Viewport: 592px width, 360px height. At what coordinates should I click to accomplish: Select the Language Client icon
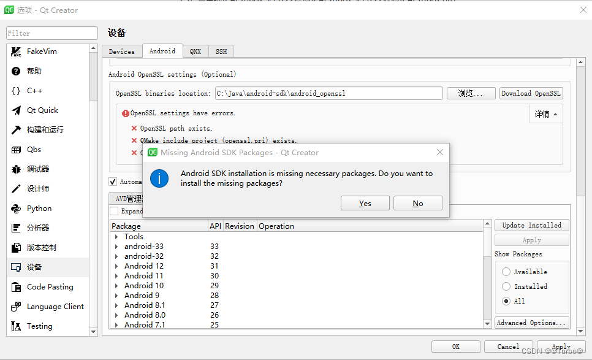point(16,307)
